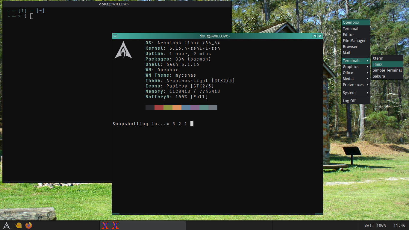Launch Tmux from the Terminals submenu
This screenshot has width=409, height=230.
point(387,64)
